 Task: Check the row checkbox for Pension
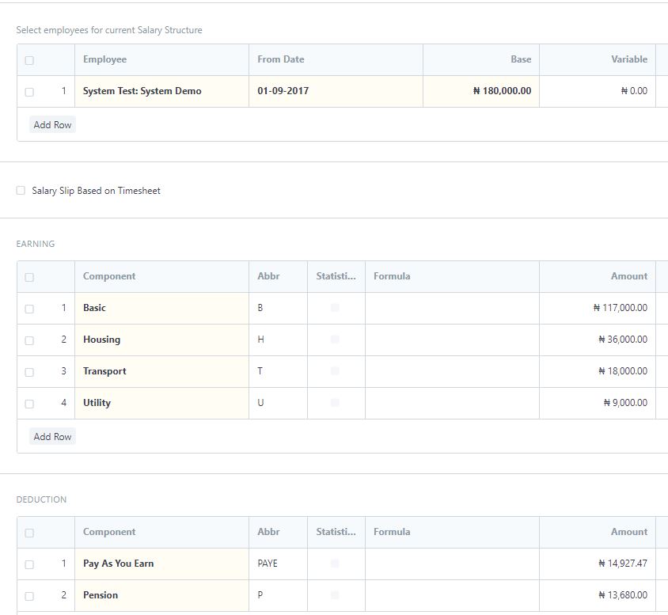29,596
